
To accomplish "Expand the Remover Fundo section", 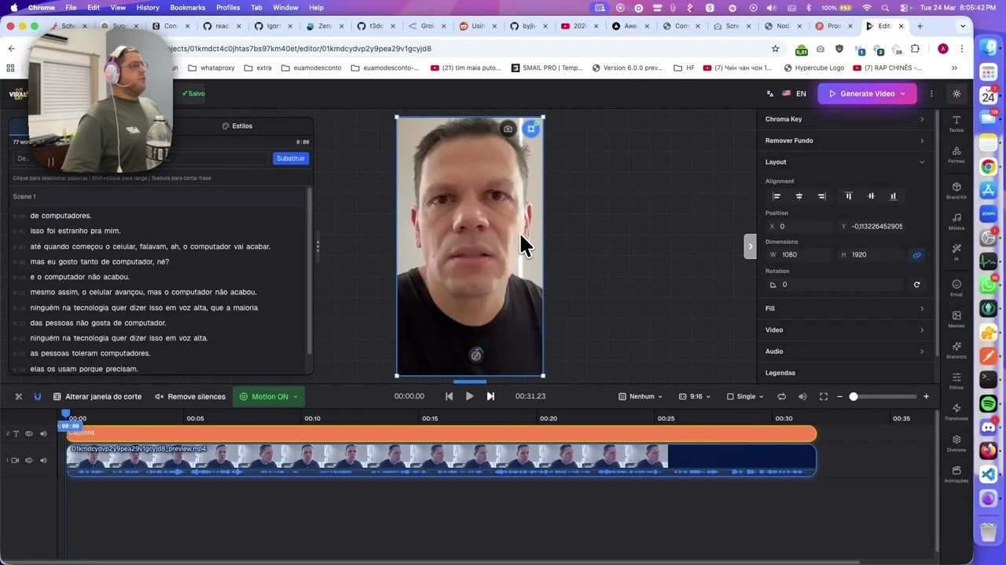I will (845, 140).
